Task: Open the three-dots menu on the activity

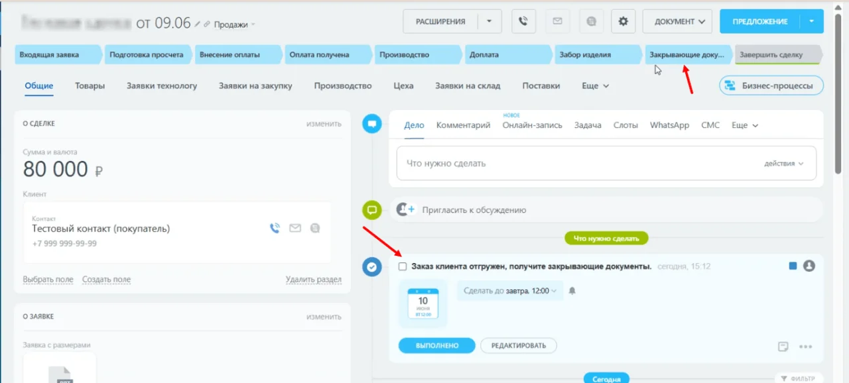Action: pos(806,346)
